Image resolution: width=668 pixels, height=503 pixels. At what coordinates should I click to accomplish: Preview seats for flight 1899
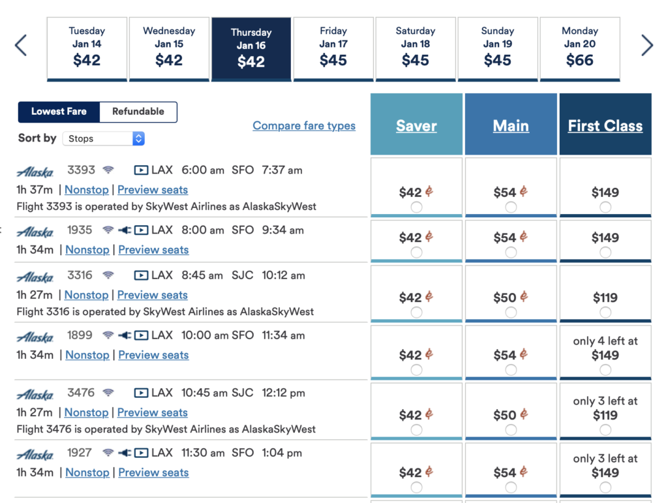point(153,354)
